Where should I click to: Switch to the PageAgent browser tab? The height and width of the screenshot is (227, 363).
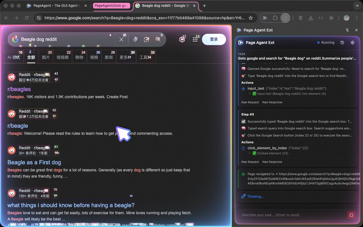(57, 6)
